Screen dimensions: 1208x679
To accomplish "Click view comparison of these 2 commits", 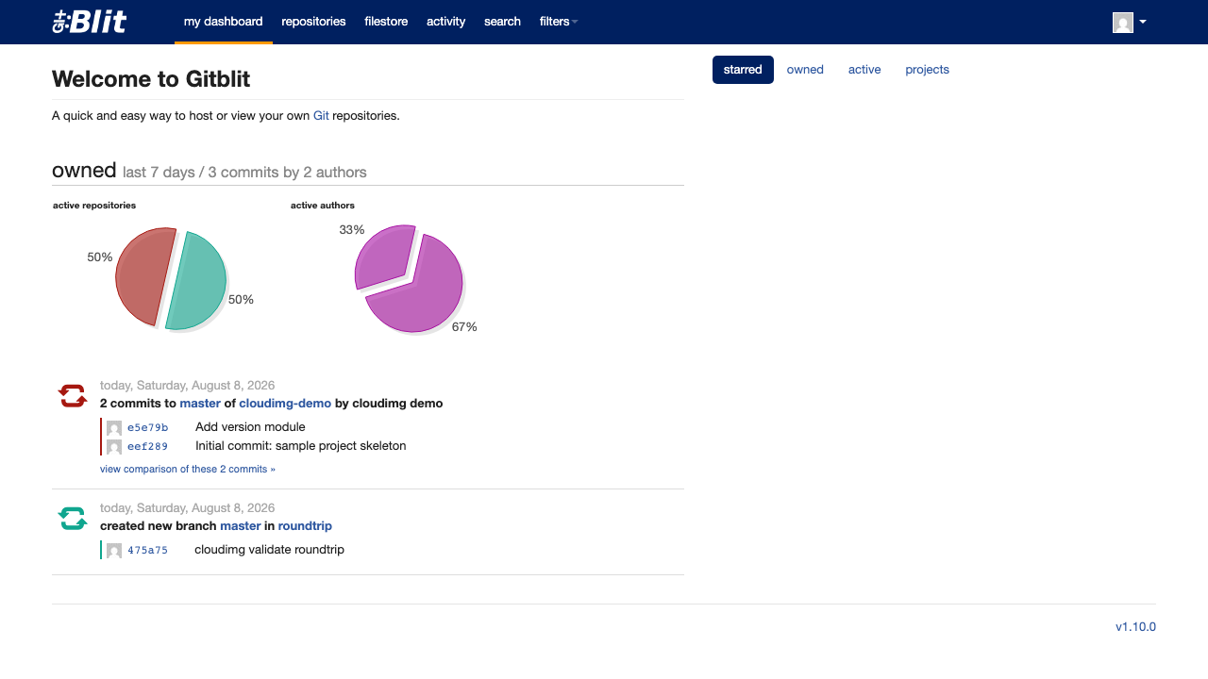I will [x=188, y=469].
